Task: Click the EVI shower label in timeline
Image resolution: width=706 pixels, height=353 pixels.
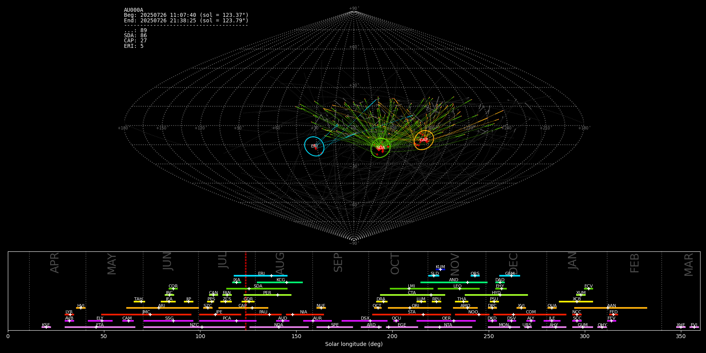Action: [x=694, y=325]
